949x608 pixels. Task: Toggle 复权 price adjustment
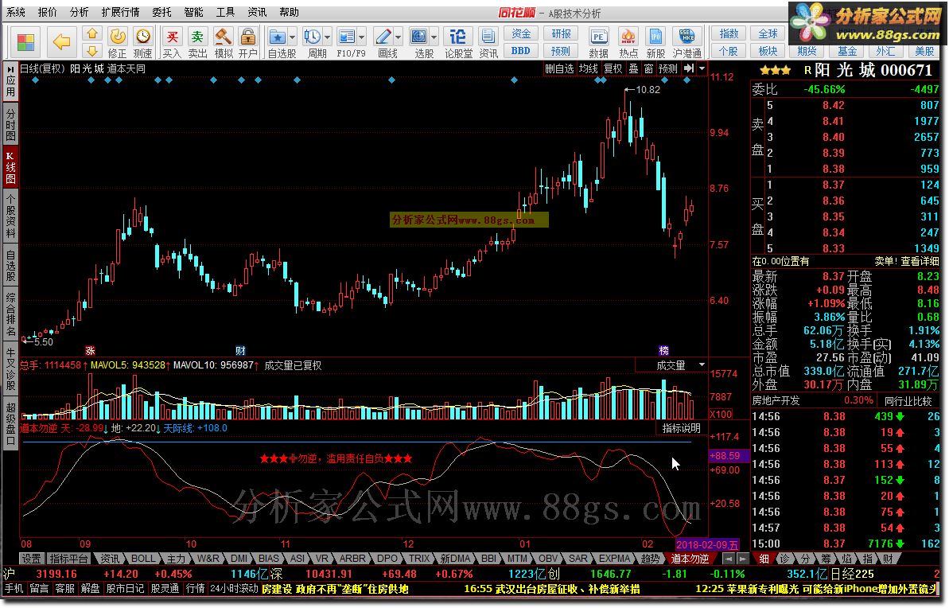(x=613, y=68)
